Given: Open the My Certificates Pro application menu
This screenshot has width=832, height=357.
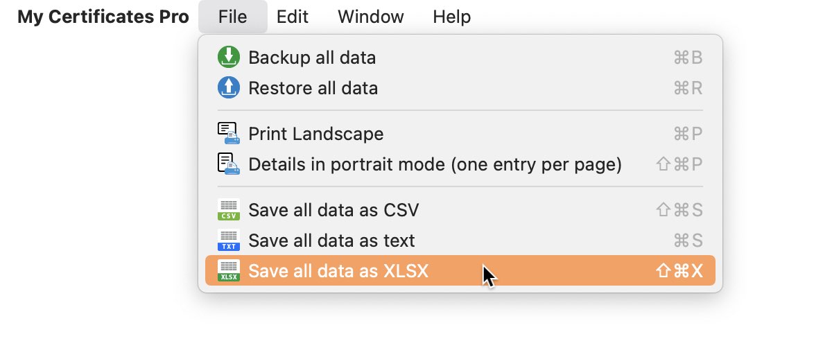Looking at the screenshot, I should coord(103,17).
